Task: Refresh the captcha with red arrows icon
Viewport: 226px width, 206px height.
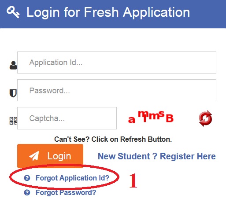Action: pyautogui.click(x=205, y=118)
